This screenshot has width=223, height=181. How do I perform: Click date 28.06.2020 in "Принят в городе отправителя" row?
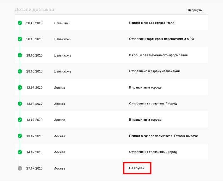coord(34,23)
